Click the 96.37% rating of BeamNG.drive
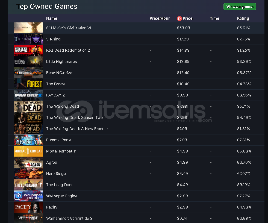 [244, 73]
